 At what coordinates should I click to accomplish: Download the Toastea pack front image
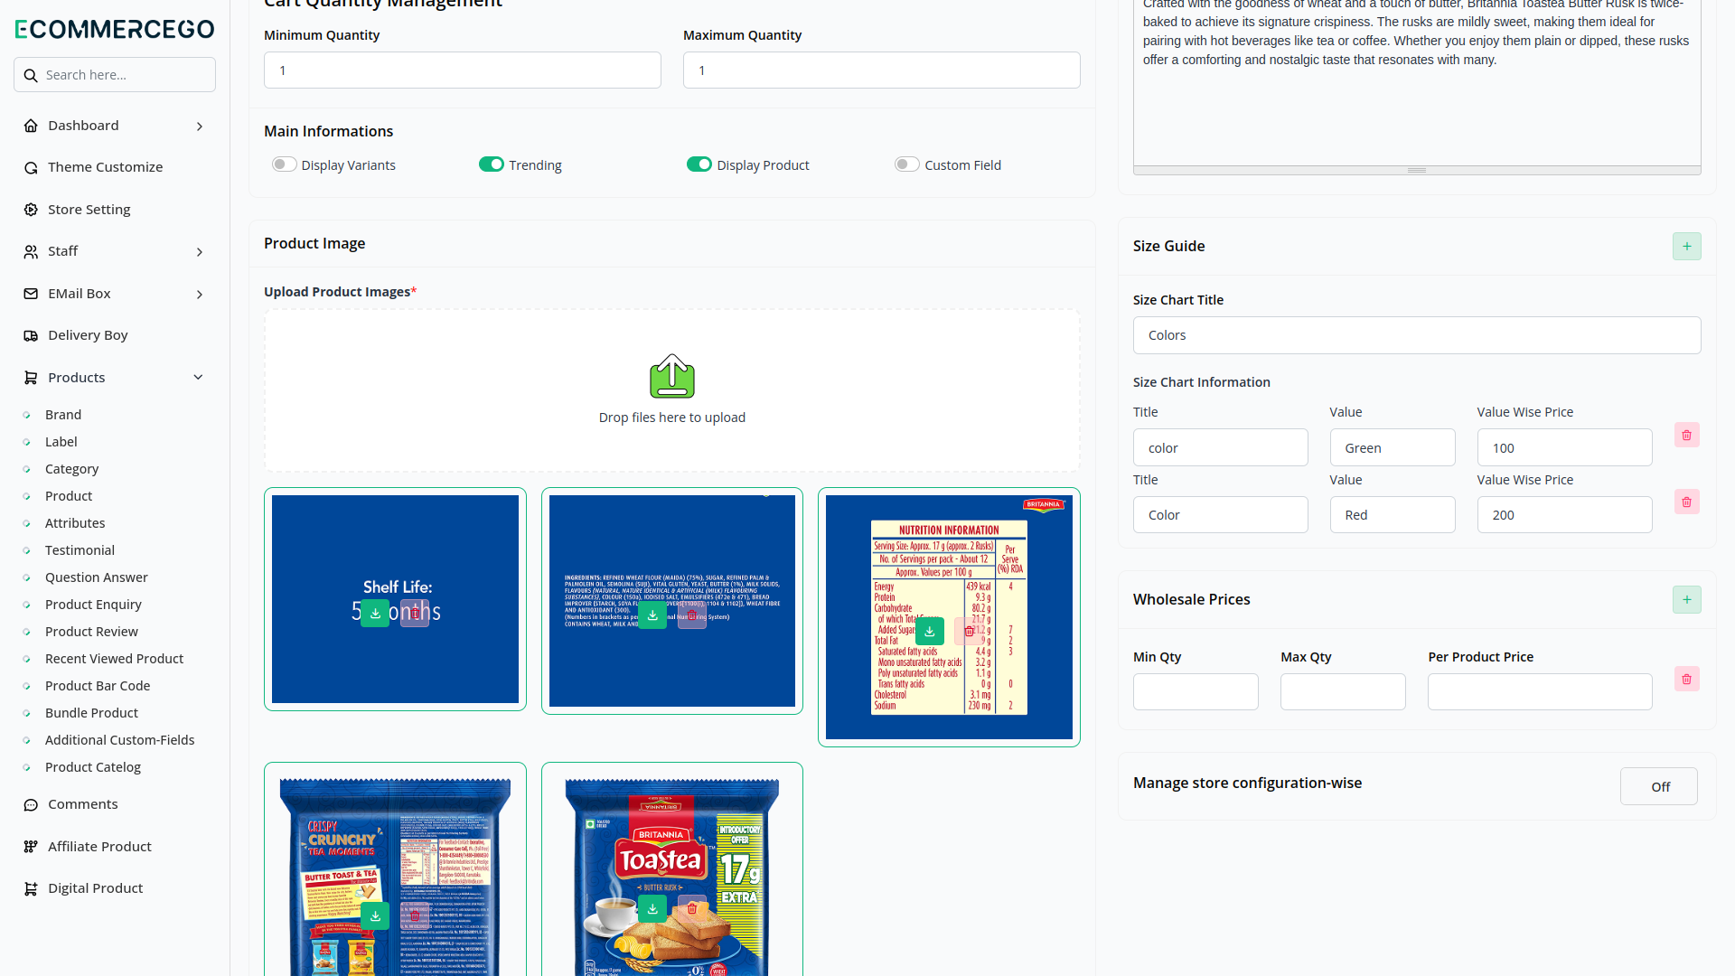click(652, 908)
